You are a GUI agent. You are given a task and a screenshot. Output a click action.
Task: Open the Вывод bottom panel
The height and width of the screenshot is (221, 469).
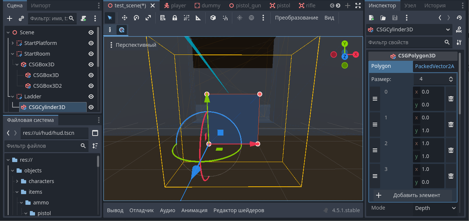115,210
